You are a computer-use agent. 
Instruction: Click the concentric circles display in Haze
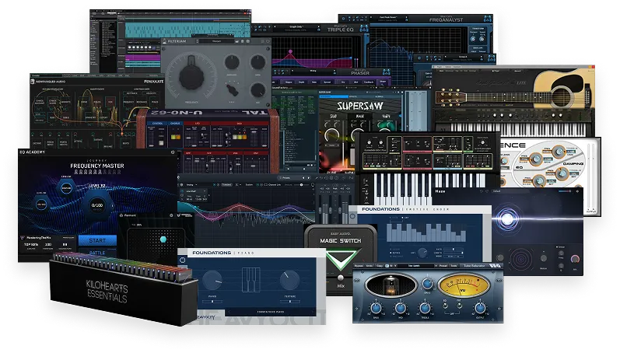520,259
